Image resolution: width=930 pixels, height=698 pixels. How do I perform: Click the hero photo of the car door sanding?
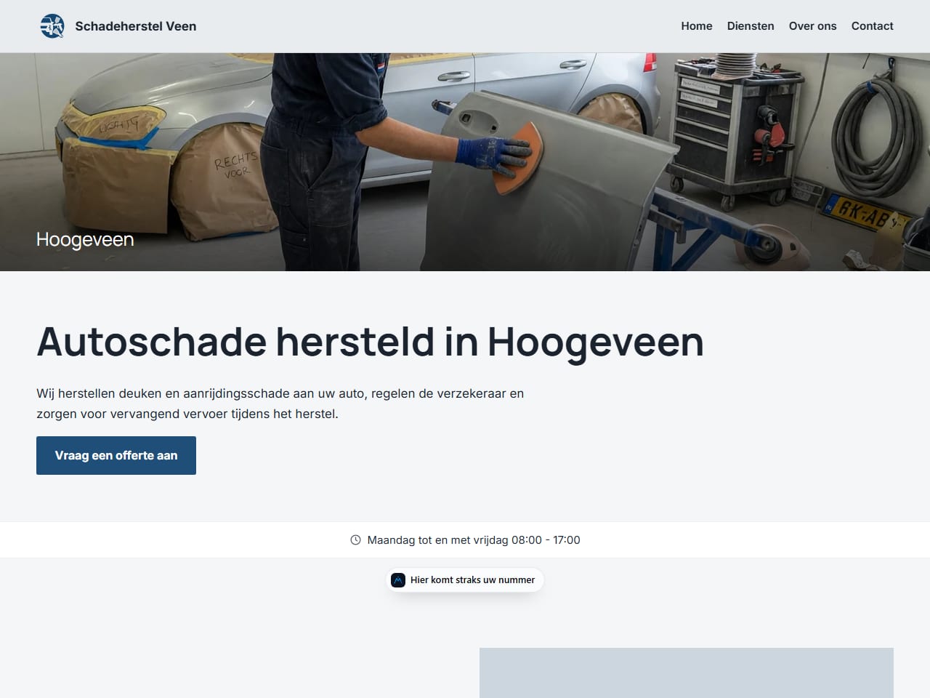click(x=465, y=161)
